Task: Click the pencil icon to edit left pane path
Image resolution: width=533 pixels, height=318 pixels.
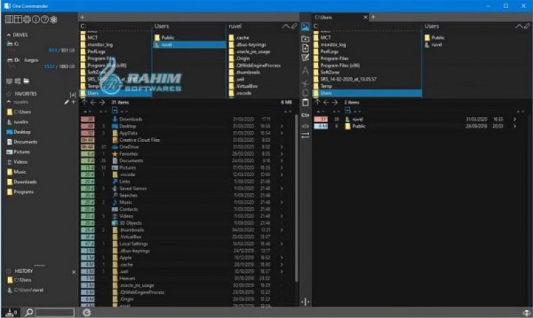Action: [x=294, y=26]
